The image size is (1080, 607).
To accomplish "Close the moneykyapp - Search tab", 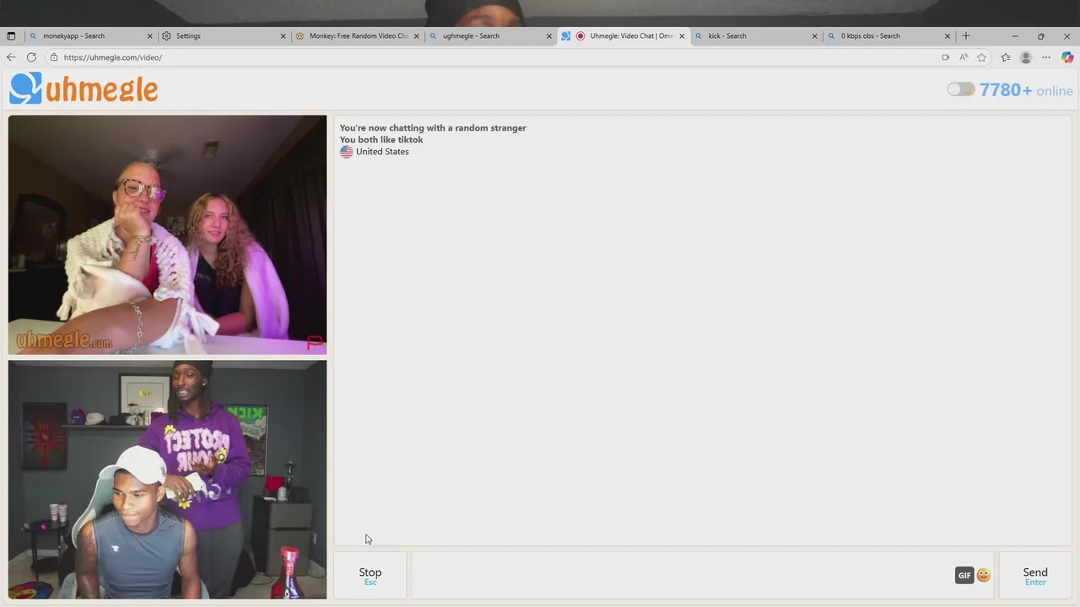I will (150, 36).
